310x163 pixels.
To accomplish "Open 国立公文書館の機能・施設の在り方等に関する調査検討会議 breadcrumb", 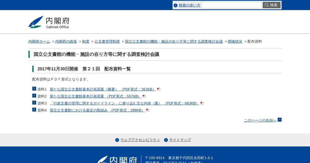I will click(174, 41).
